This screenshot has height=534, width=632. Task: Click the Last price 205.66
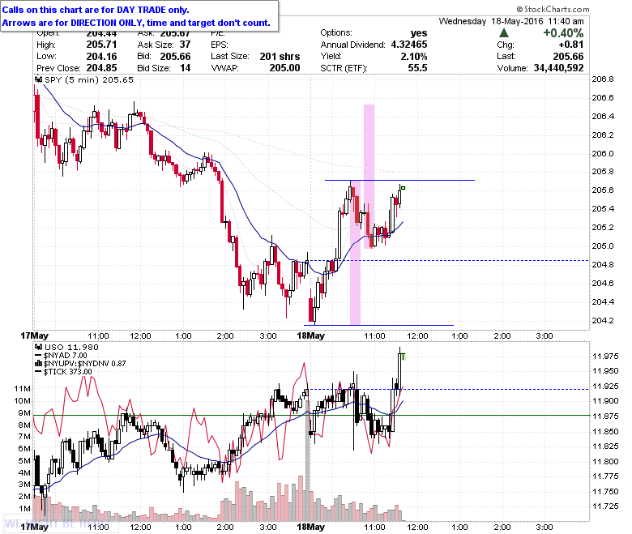coord(568,57)
